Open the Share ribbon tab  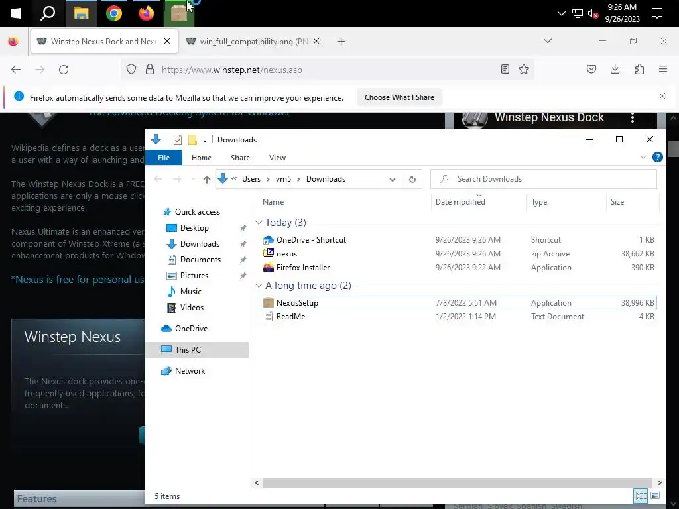pos(240,158)
